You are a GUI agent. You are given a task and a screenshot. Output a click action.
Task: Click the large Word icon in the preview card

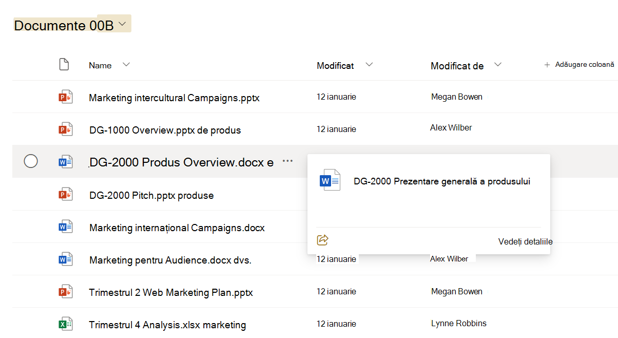click(330, 180)
